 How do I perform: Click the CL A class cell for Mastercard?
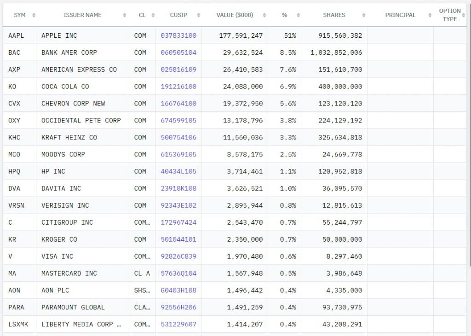pyautogui.click(x=142, y=273)
